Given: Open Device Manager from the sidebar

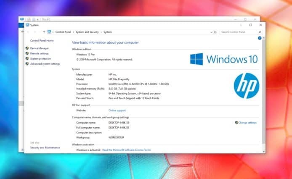Looking at the screenshot, I should [39, 48].
